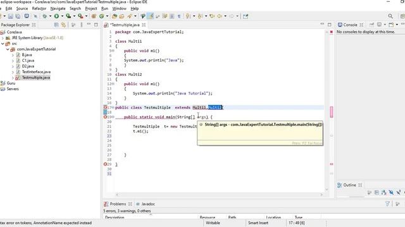Click the Open Task icon in toolbar
Screen dimensions: 405x227
coord(121,16)
